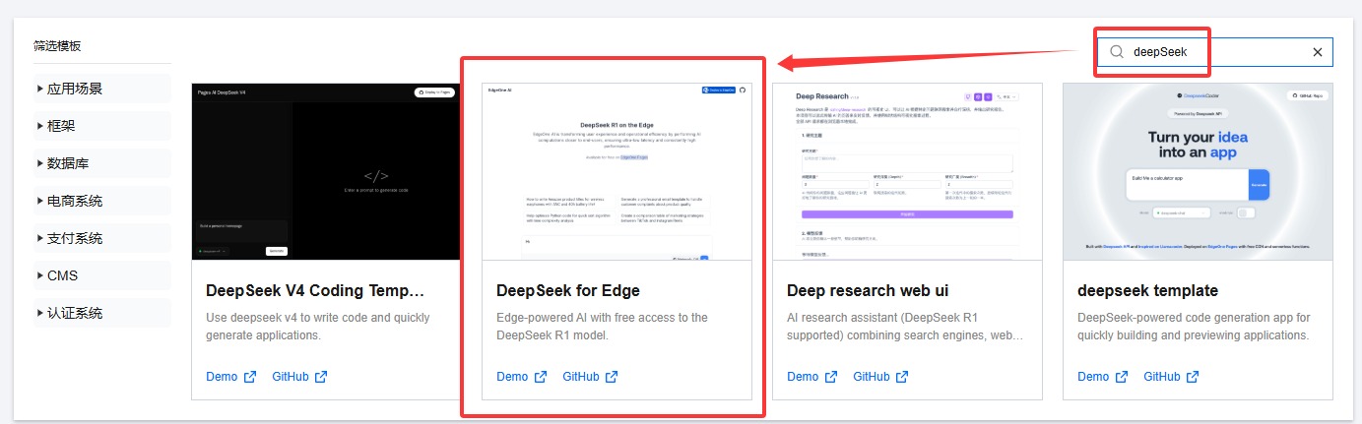Open Demo link of DeepSeek V4 Coding template
The height and width of the screenshot is (424, 1362).
(x=222, y=377)
